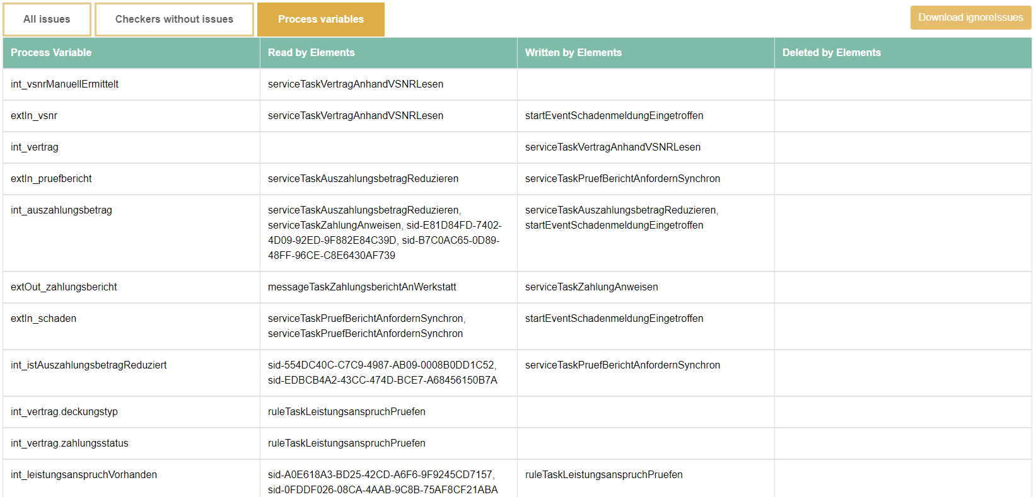
Task: Click the Process Variable column header
Action: pos(131,53)
